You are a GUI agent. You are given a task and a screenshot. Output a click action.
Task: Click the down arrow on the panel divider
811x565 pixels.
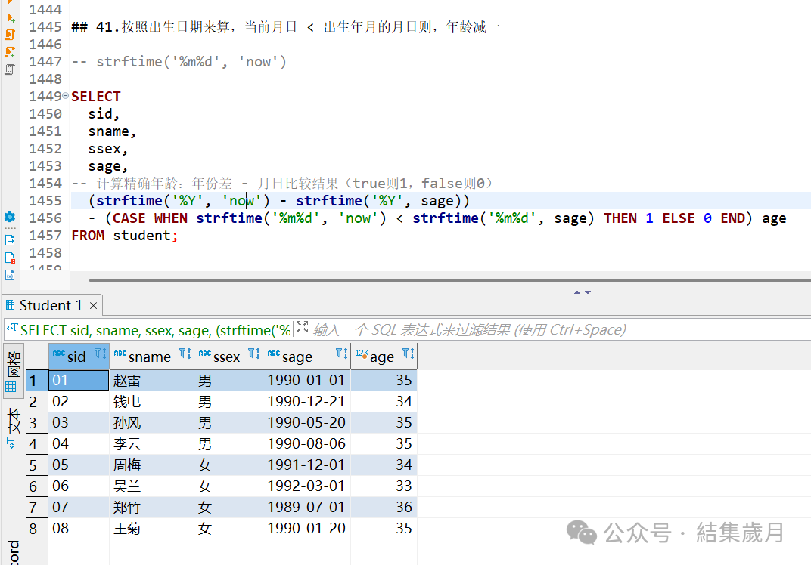click(588, 292)
